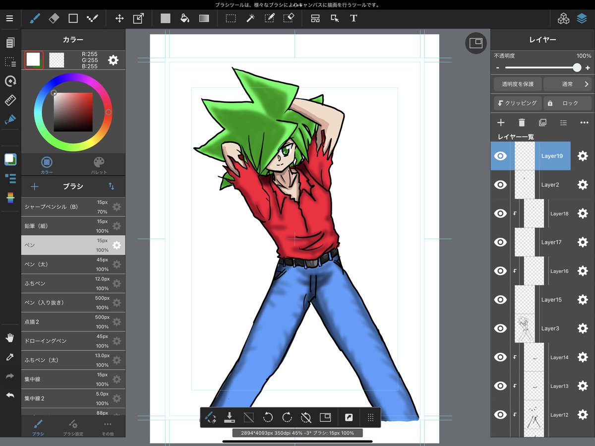
Task: Click the 不透明度 opacity slider handle
Action: tap(577, 68)
